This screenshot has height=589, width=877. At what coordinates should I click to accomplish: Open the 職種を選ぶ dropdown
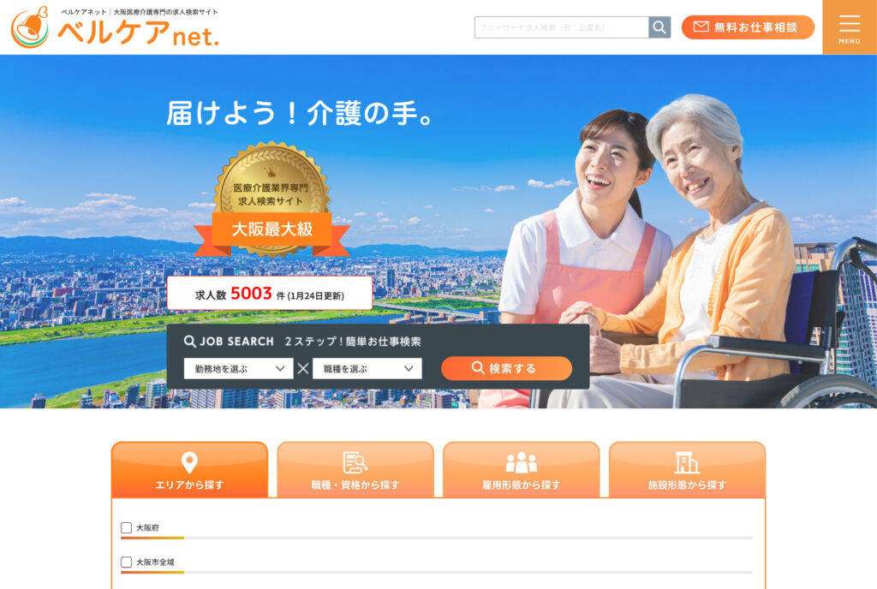[367, 369]
